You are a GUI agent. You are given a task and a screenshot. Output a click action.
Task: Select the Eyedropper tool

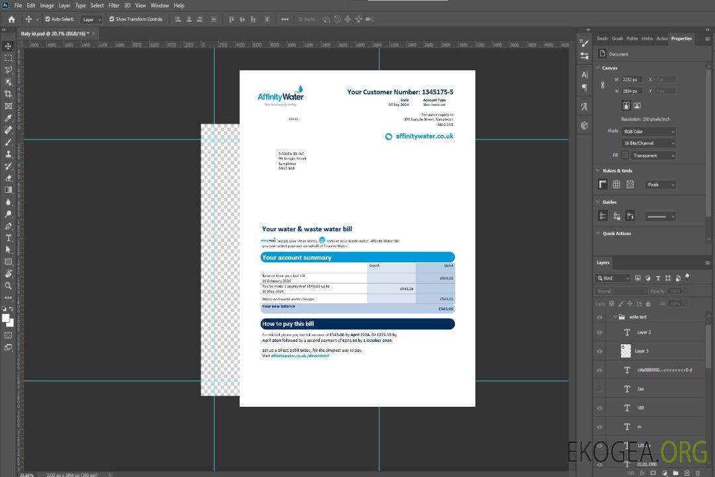pos(8,118)
